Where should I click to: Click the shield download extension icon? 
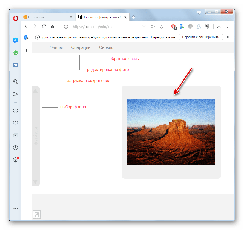coord(207,26)
